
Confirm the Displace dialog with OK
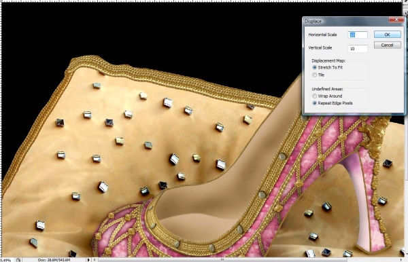tap(387, 34)
